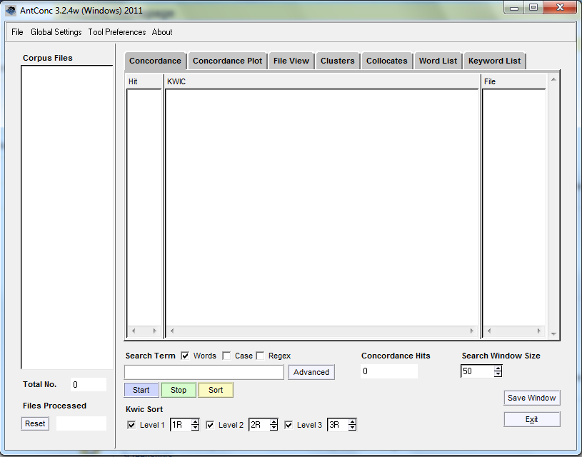
Task: Increment the Level 2 sort position
Action: (273, 421)
